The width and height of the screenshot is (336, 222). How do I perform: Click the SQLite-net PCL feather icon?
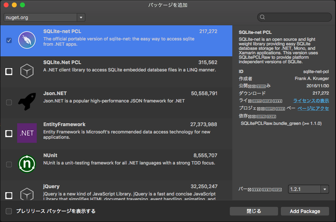(x=27, y=40)
